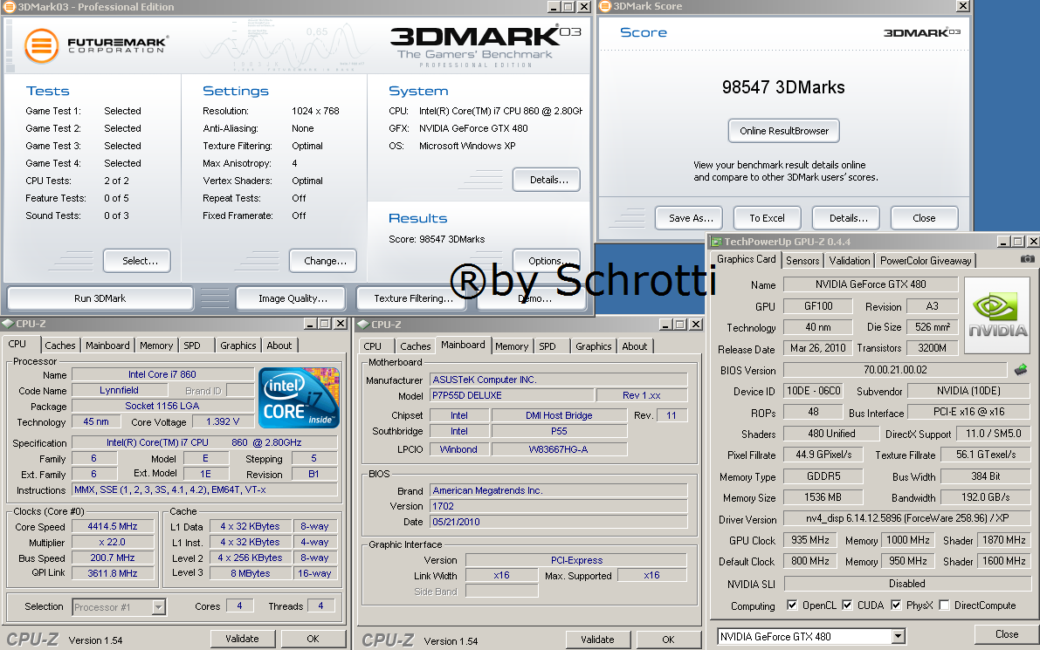Screen dimensions: 1040x650
Task: Click the NVIDIA SLI Disabled field
Action: [x=906, y=583]
